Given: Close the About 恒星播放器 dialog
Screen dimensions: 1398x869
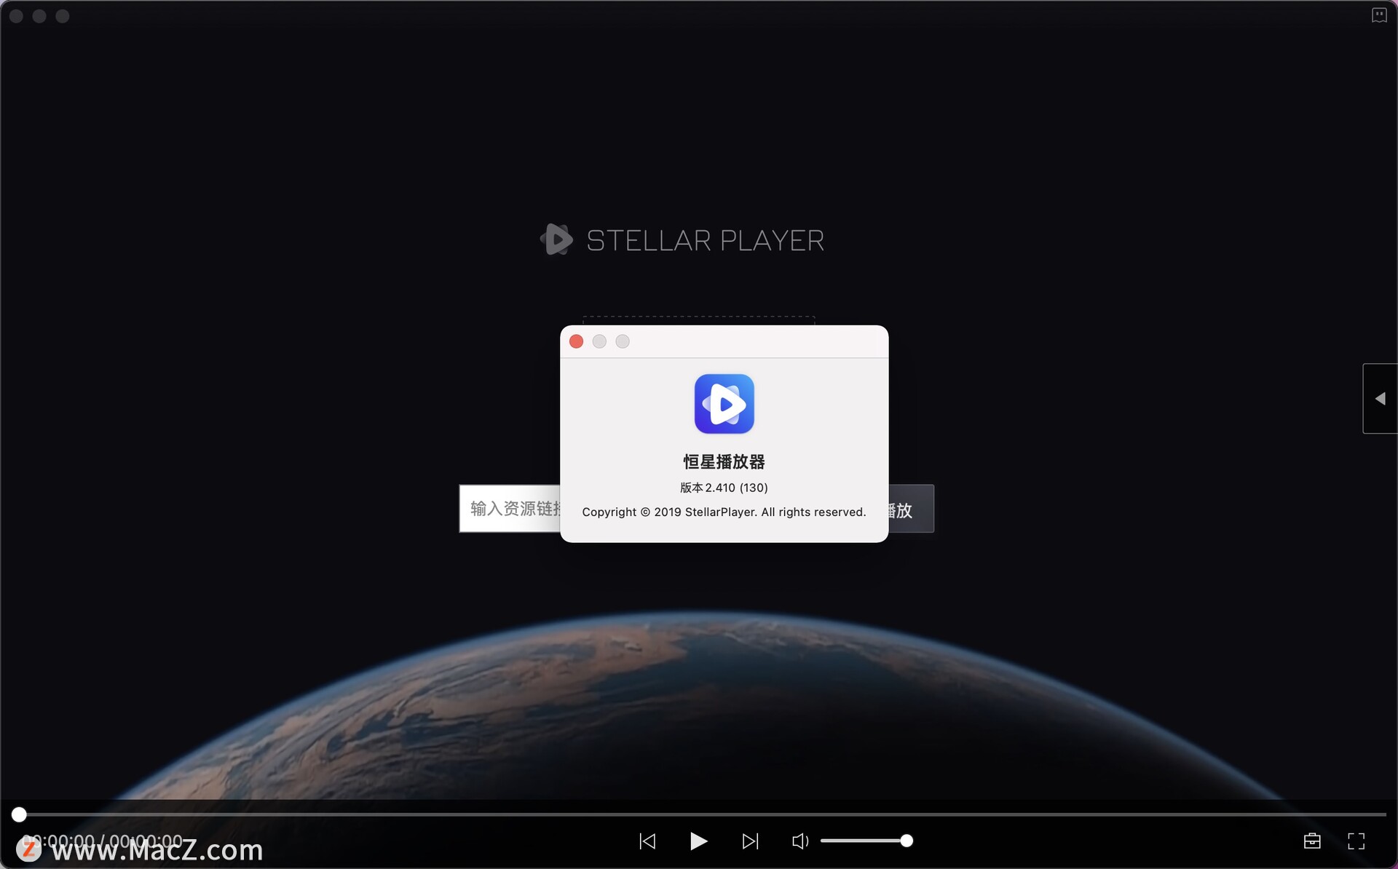Looking at the screenshot, I should point(576,341).
